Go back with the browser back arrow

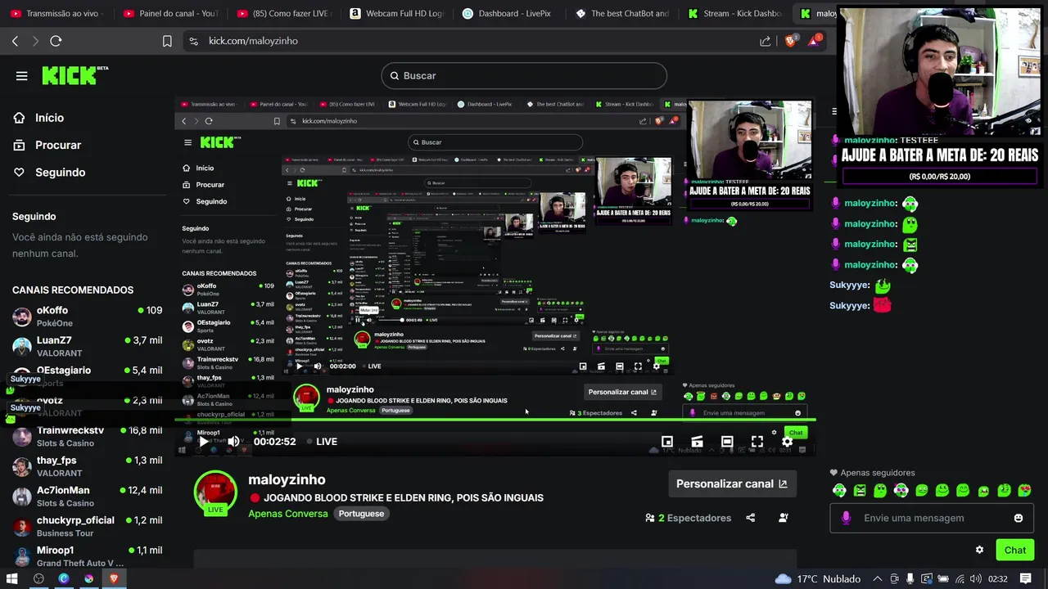click(x=15, y=41)
